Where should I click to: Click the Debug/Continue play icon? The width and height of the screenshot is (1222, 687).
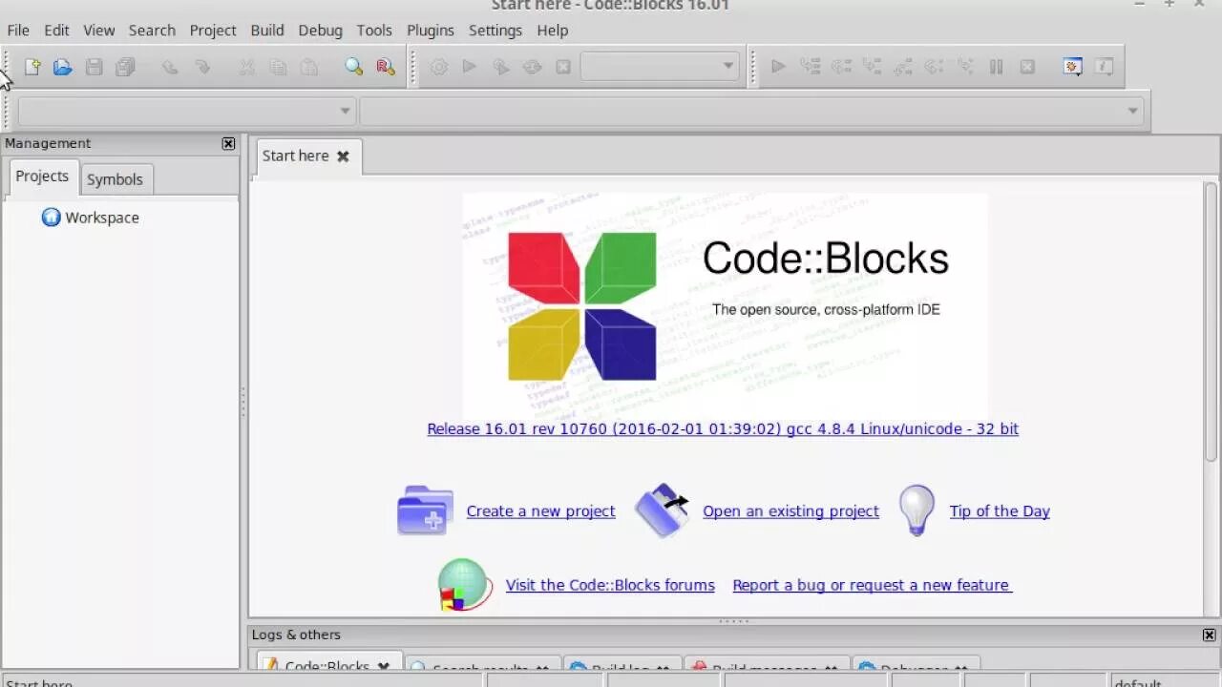[778, 67]
